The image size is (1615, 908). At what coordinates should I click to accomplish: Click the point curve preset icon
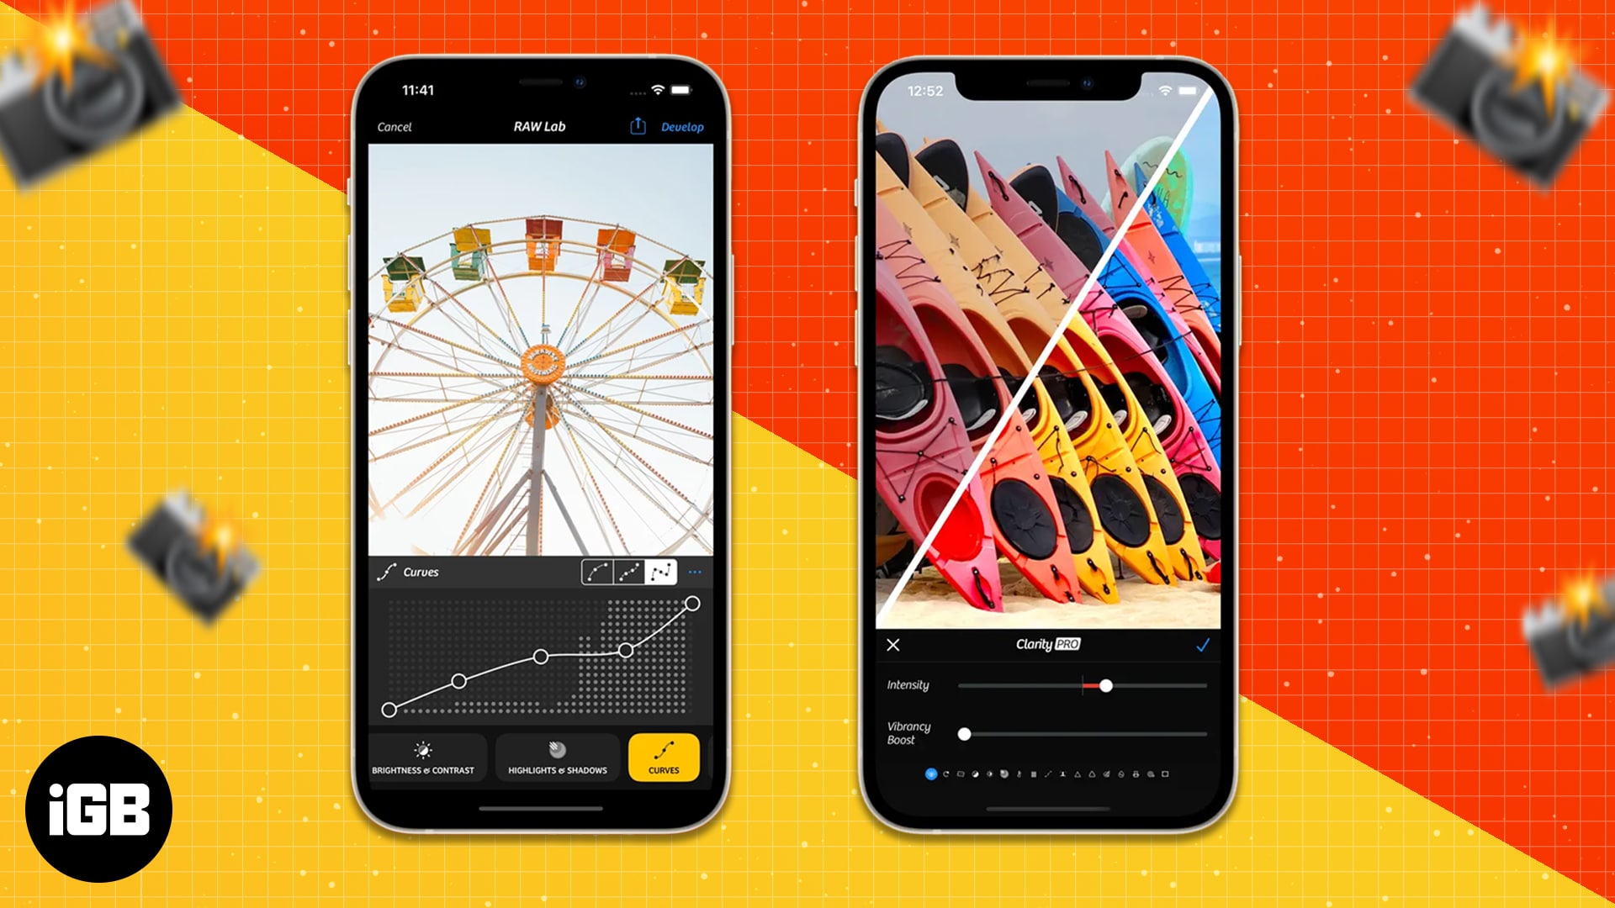662,571
